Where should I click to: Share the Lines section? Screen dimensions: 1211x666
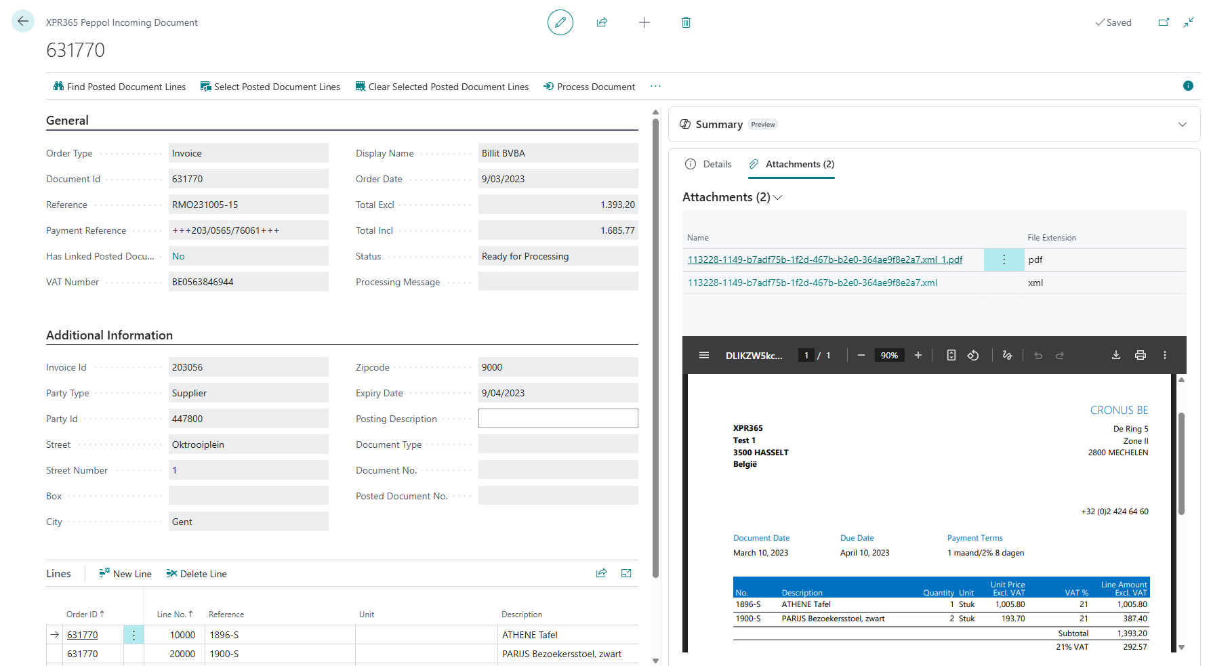pos(601,573)
